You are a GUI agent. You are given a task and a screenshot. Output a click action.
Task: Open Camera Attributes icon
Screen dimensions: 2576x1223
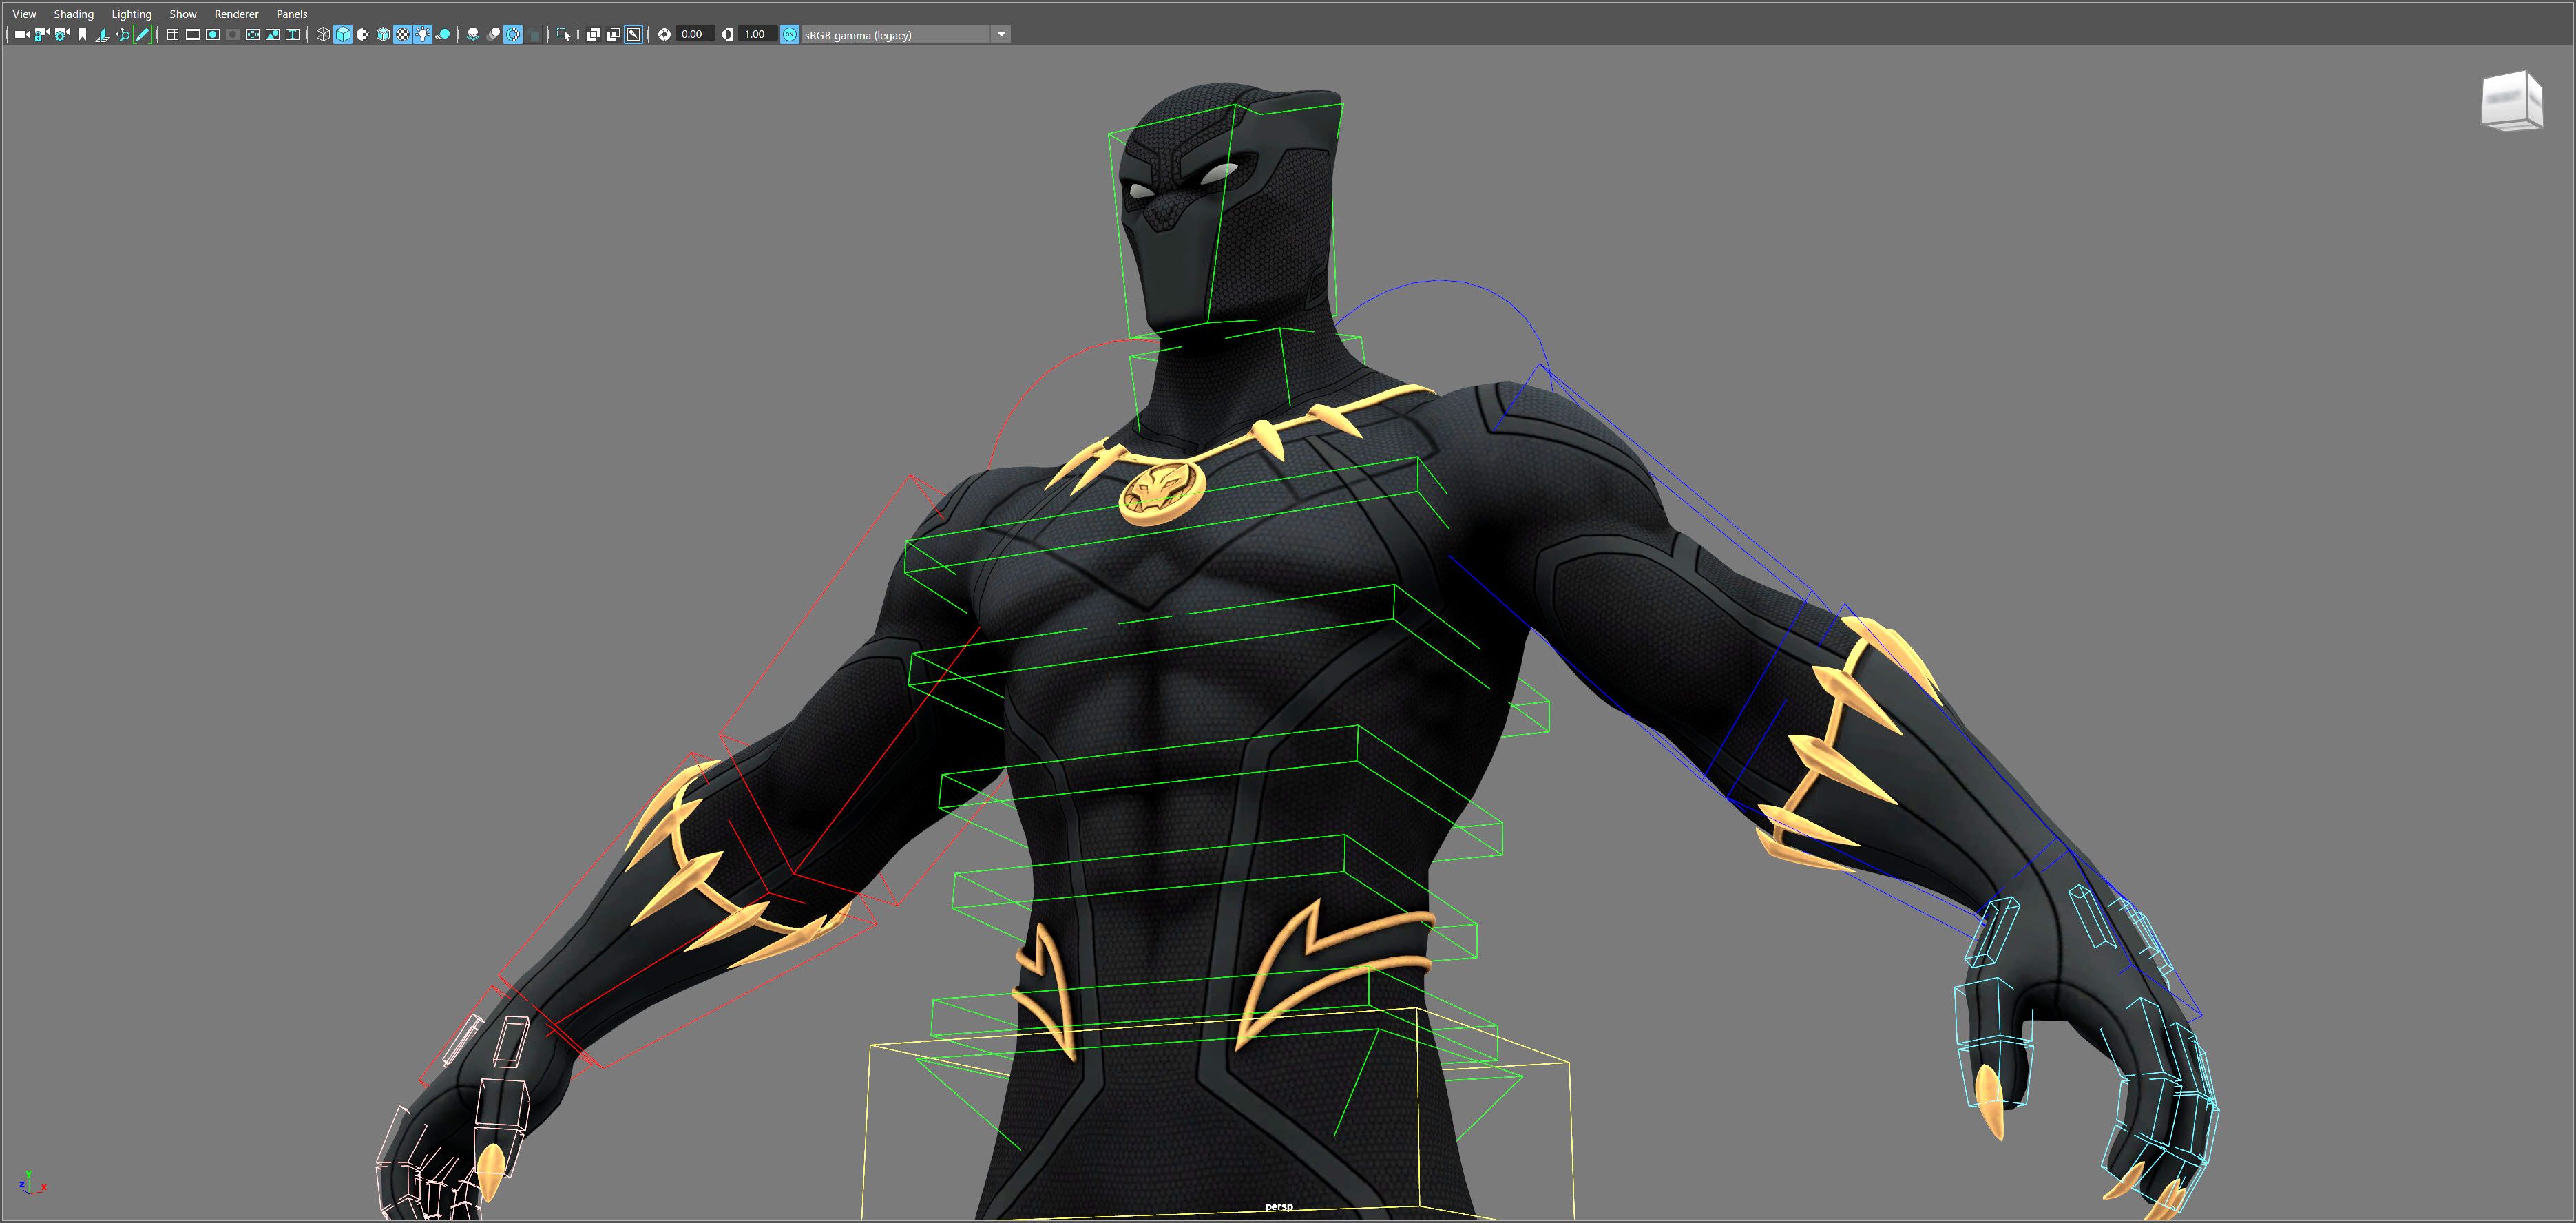tap(62, 34)
